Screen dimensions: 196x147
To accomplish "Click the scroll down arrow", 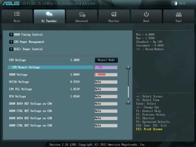I will point(128,102).
